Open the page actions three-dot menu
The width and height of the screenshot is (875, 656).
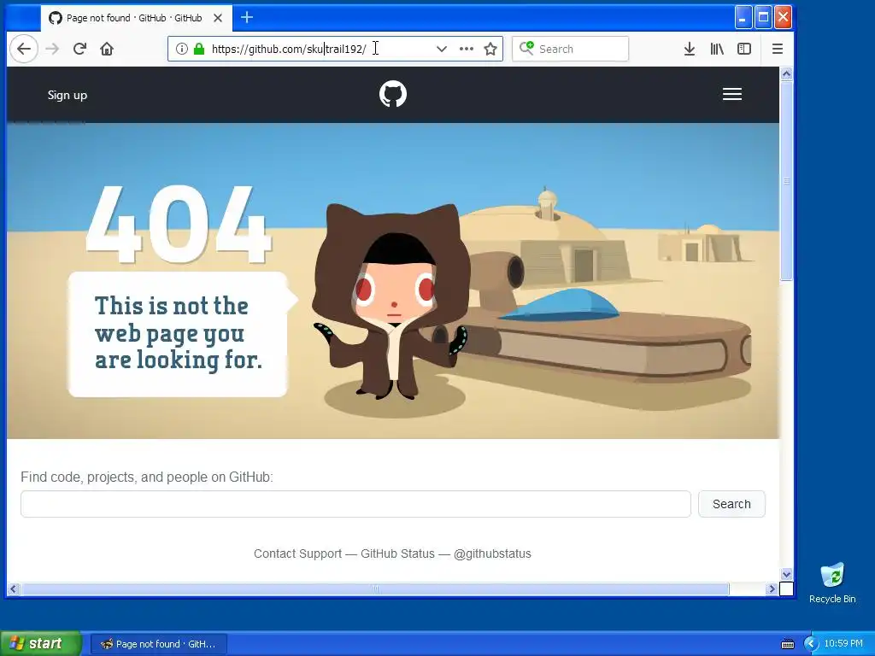coord(466,49)
